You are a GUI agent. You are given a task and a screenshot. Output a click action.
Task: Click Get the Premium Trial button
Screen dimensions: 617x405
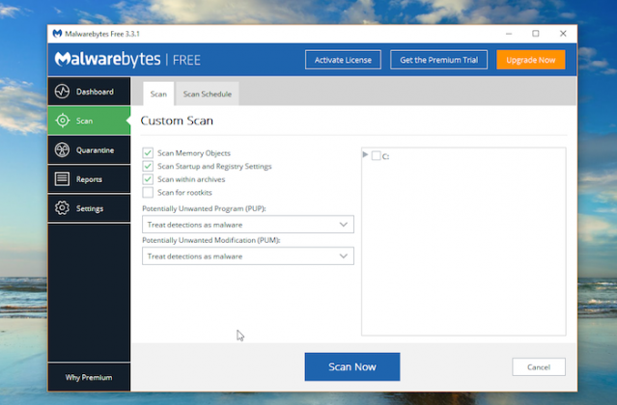438,60
